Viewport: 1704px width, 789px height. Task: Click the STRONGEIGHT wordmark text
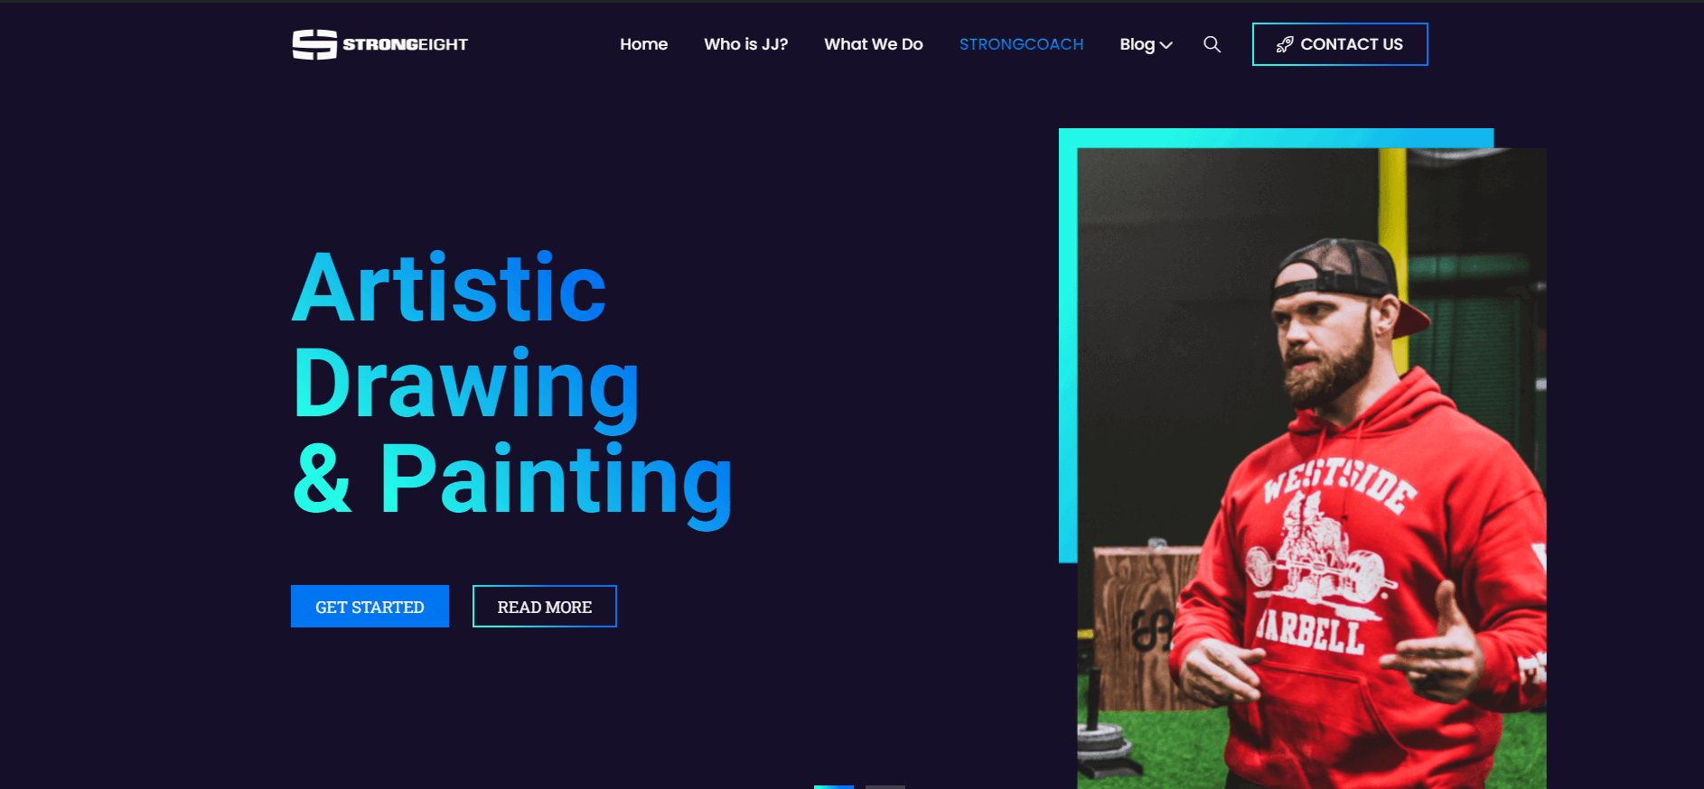click(x=405, y=44)
